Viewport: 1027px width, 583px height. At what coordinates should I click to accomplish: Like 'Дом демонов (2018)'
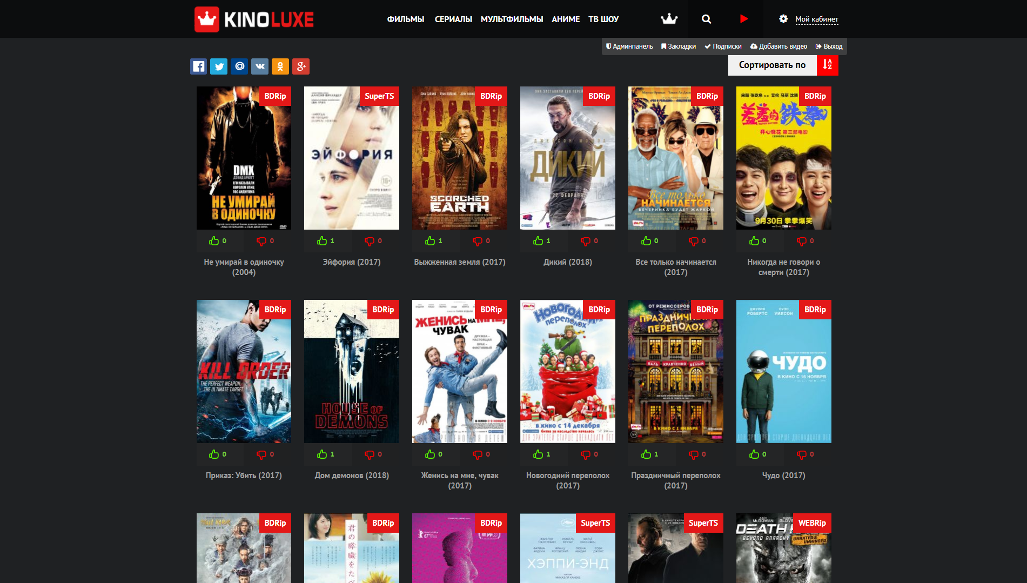(323, 454)
